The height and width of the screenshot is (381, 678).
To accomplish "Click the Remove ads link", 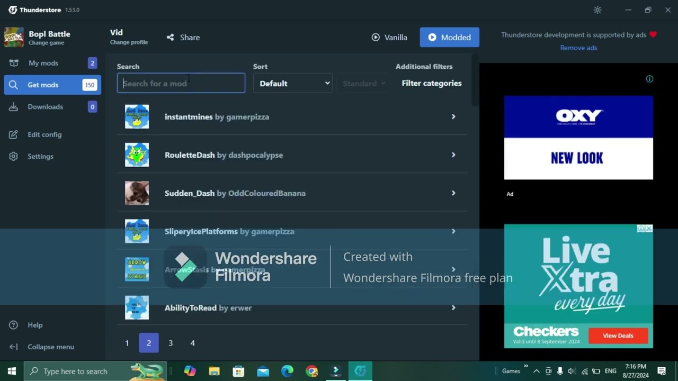I will pos(578,48).
